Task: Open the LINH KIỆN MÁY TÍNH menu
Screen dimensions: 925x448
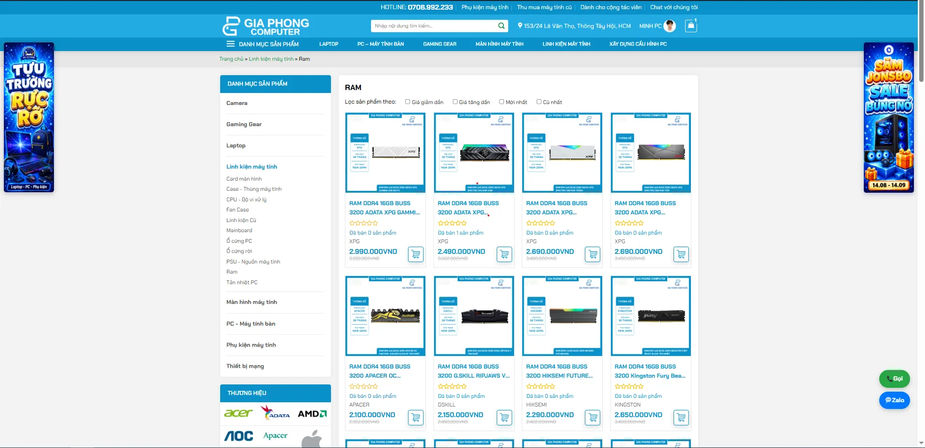Action: [x=567, y=44]
